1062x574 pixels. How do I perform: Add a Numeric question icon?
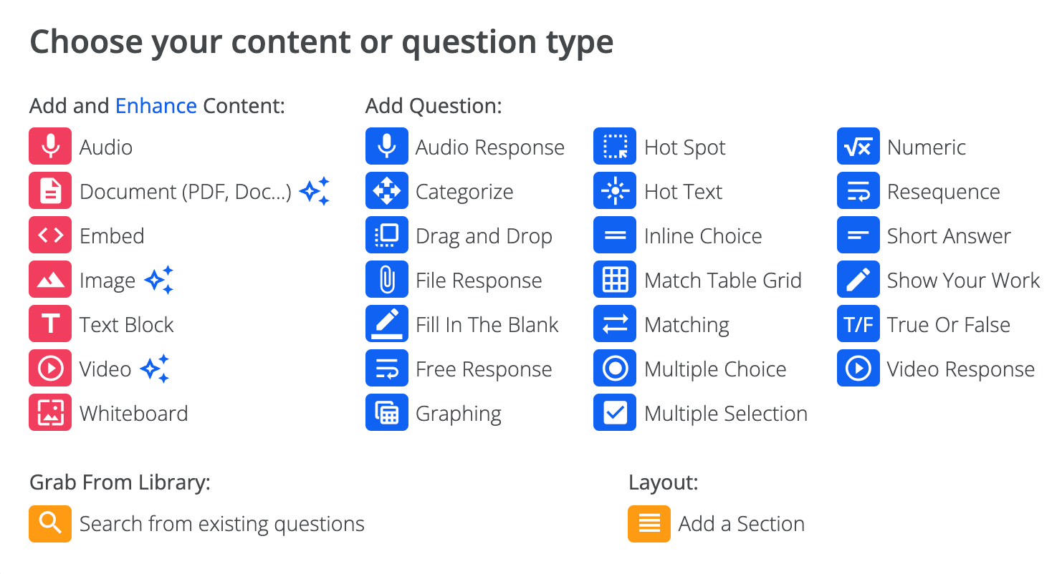coord(858,147)
